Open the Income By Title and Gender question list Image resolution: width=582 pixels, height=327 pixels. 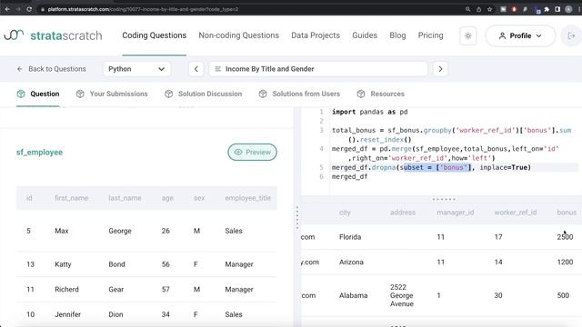[x=318, y=69]
